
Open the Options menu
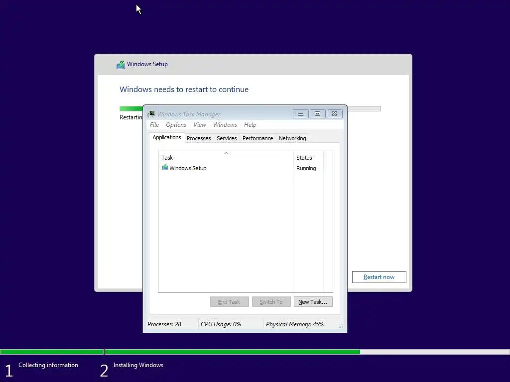coord(176,125)
